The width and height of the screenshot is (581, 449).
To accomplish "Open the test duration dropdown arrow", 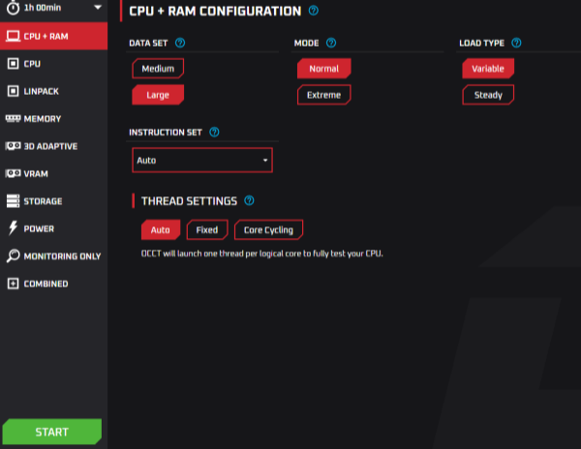I will click(98, 7).
